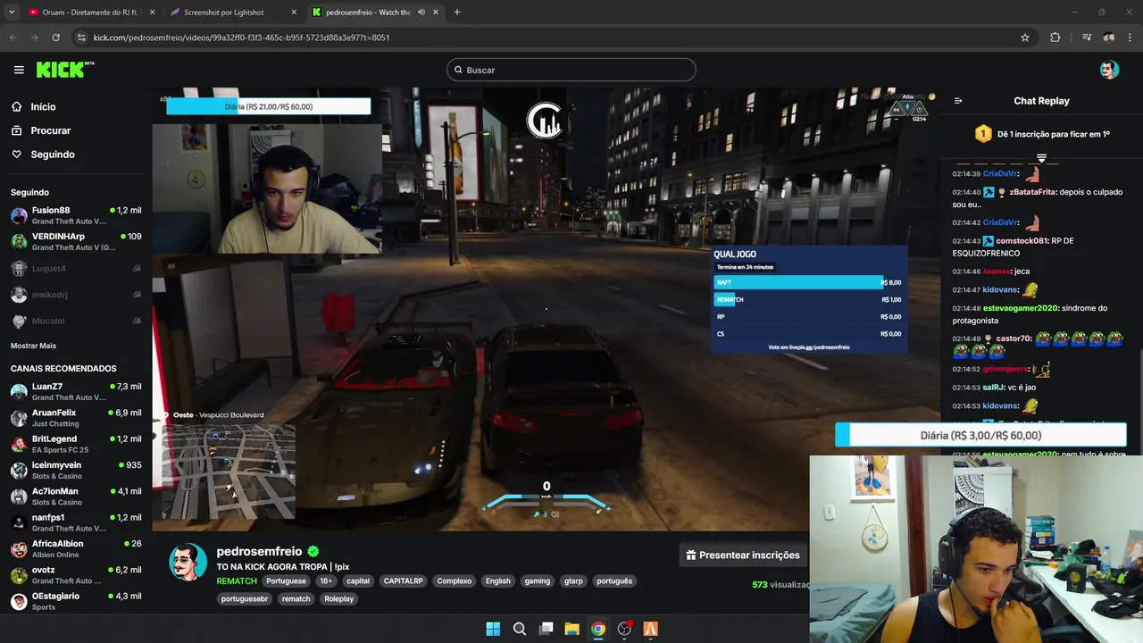Open the REMATCH category link
Screen dimensions: 1143x643
coord(237,581)
